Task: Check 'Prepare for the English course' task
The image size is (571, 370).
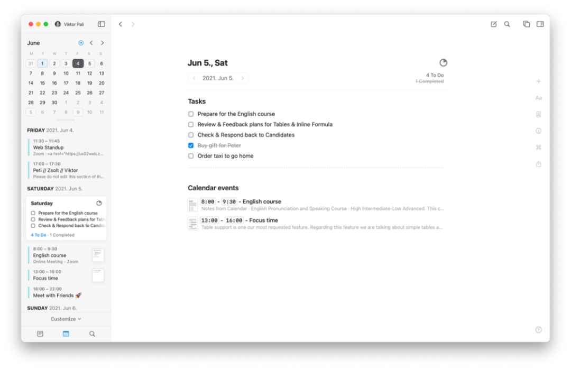Action: tap(191, 114)
